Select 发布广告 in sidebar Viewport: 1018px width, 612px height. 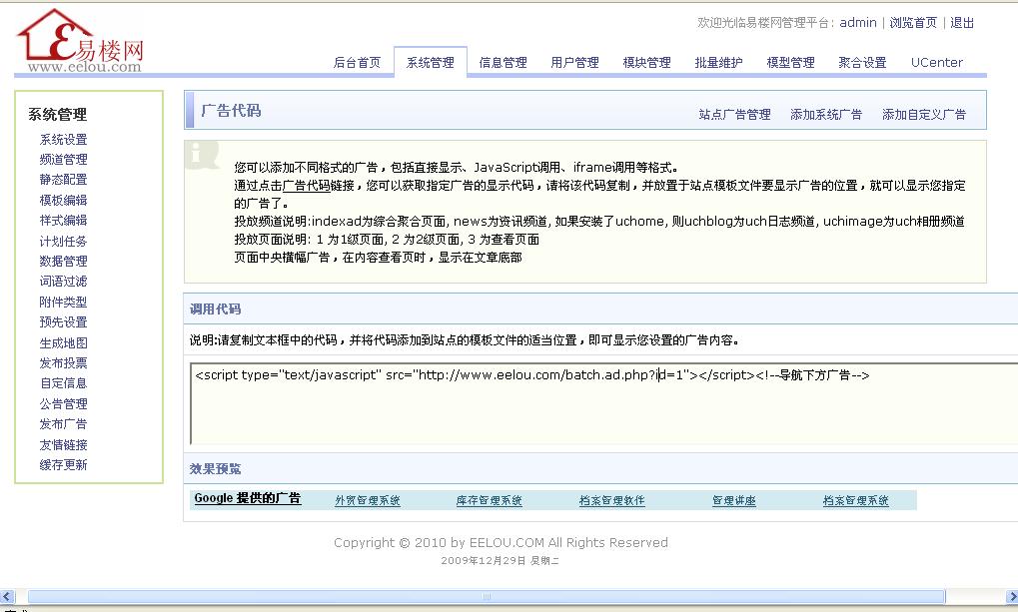(63, 423)
